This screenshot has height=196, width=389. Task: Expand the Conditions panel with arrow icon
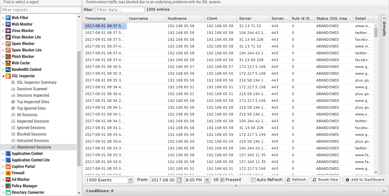383,191
